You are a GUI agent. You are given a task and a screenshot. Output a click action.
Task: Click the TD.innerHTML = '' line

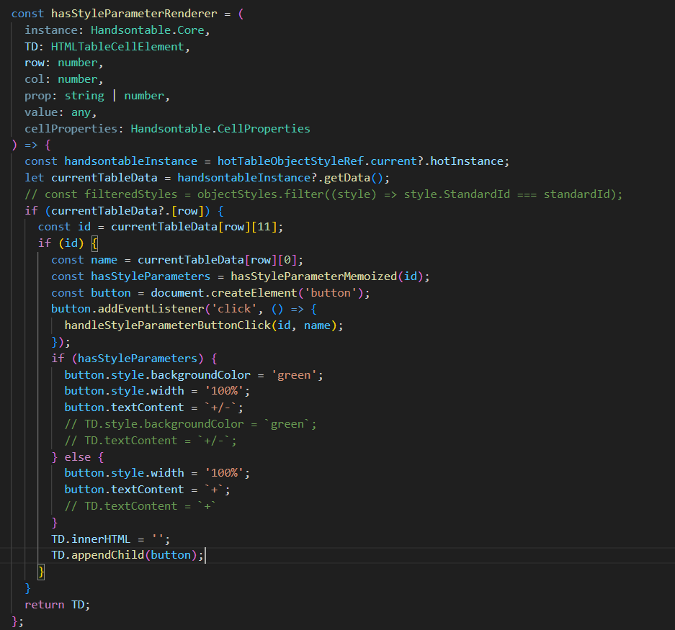pyautogui.click(x=111, y=539)
